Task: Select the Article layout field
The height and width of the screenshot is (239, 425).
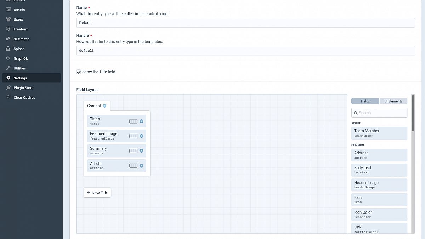Action: [x=117, y=166]
